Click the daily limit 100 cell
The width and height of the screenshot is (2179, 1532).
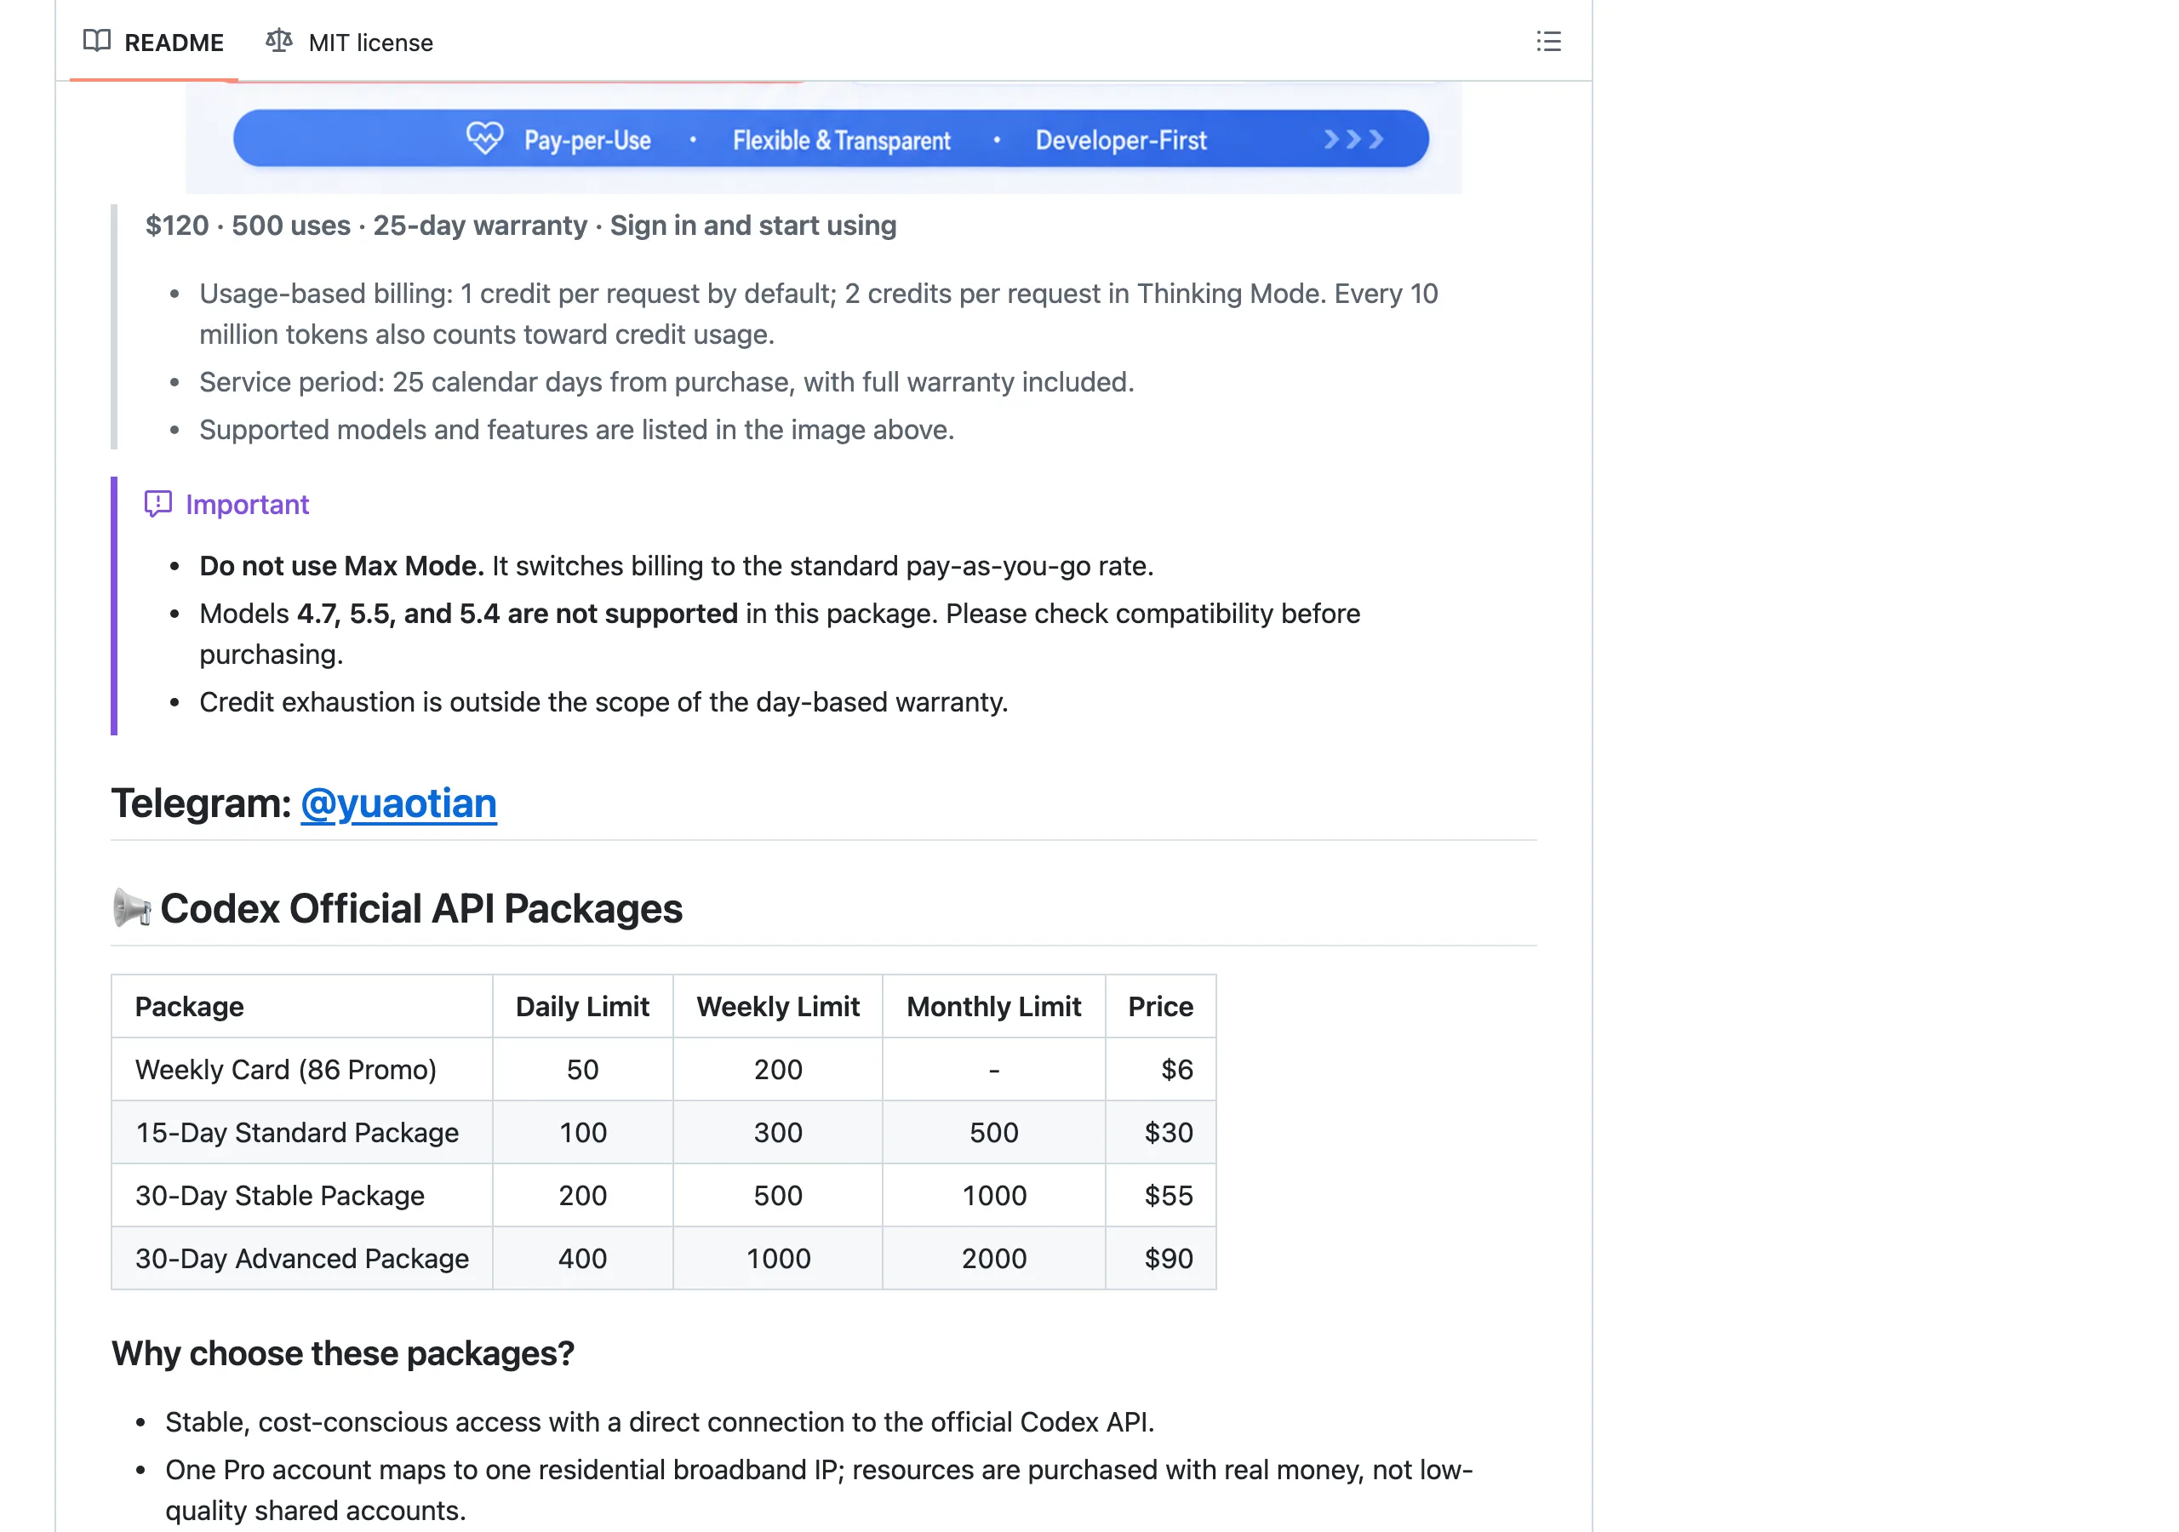583,1132
